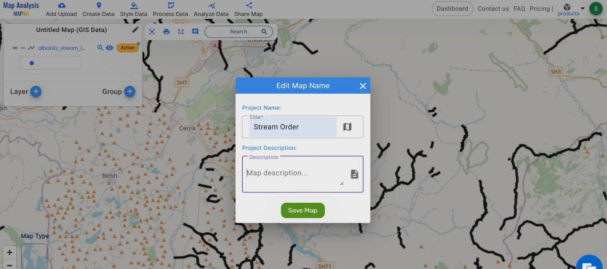The width and height of the screenshot is (607, 269).
Task: Zoom to the albania_stream layer
Action: point(100,48)
